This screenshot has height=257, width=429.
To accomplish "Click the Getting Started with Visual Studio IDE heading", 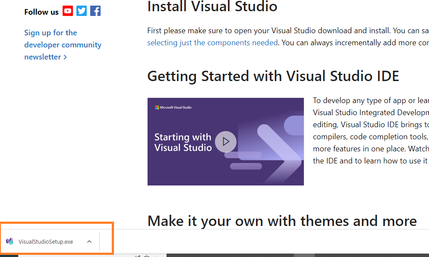I will [273, 76].
